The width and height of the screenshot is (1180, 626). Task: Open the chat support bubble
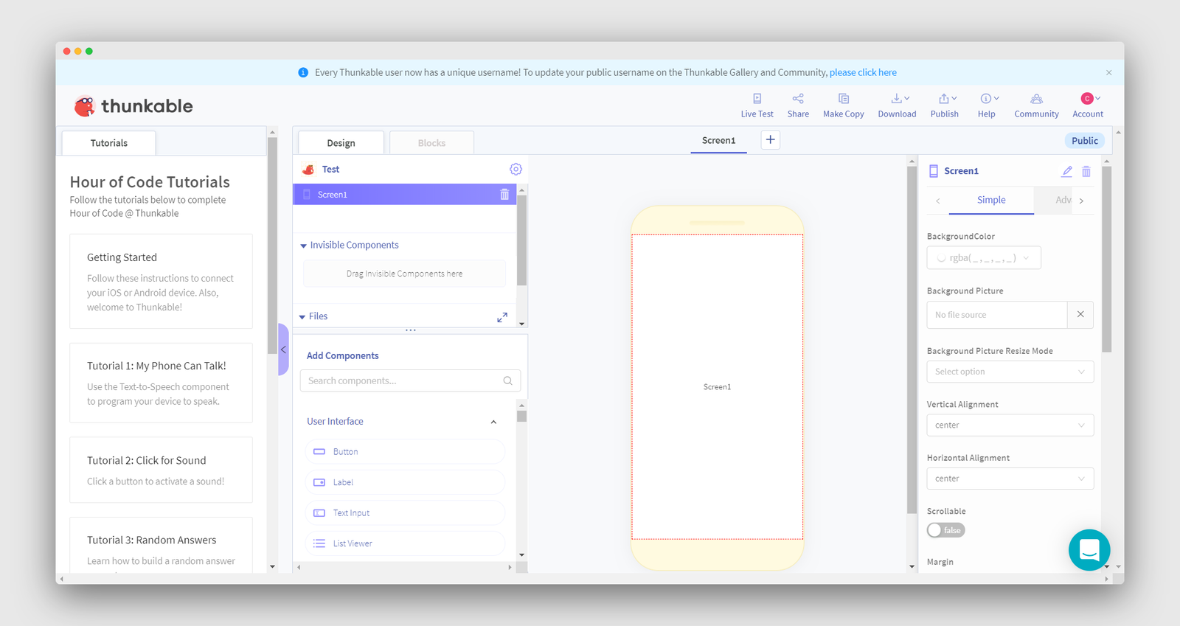click(1089, 550)
